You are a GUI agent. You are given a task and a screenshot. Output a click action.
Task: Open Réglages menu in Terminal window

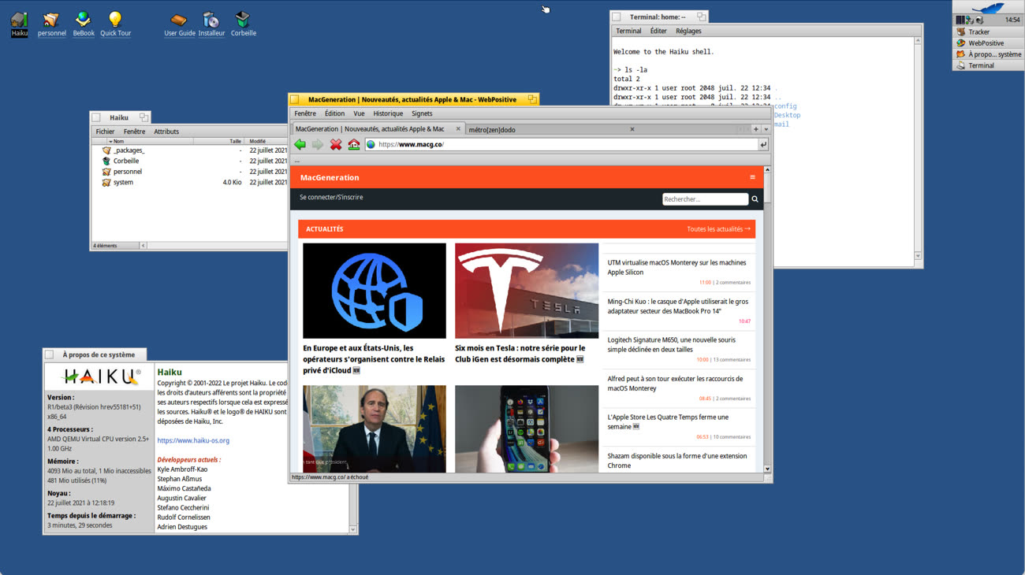click(688, 31)
